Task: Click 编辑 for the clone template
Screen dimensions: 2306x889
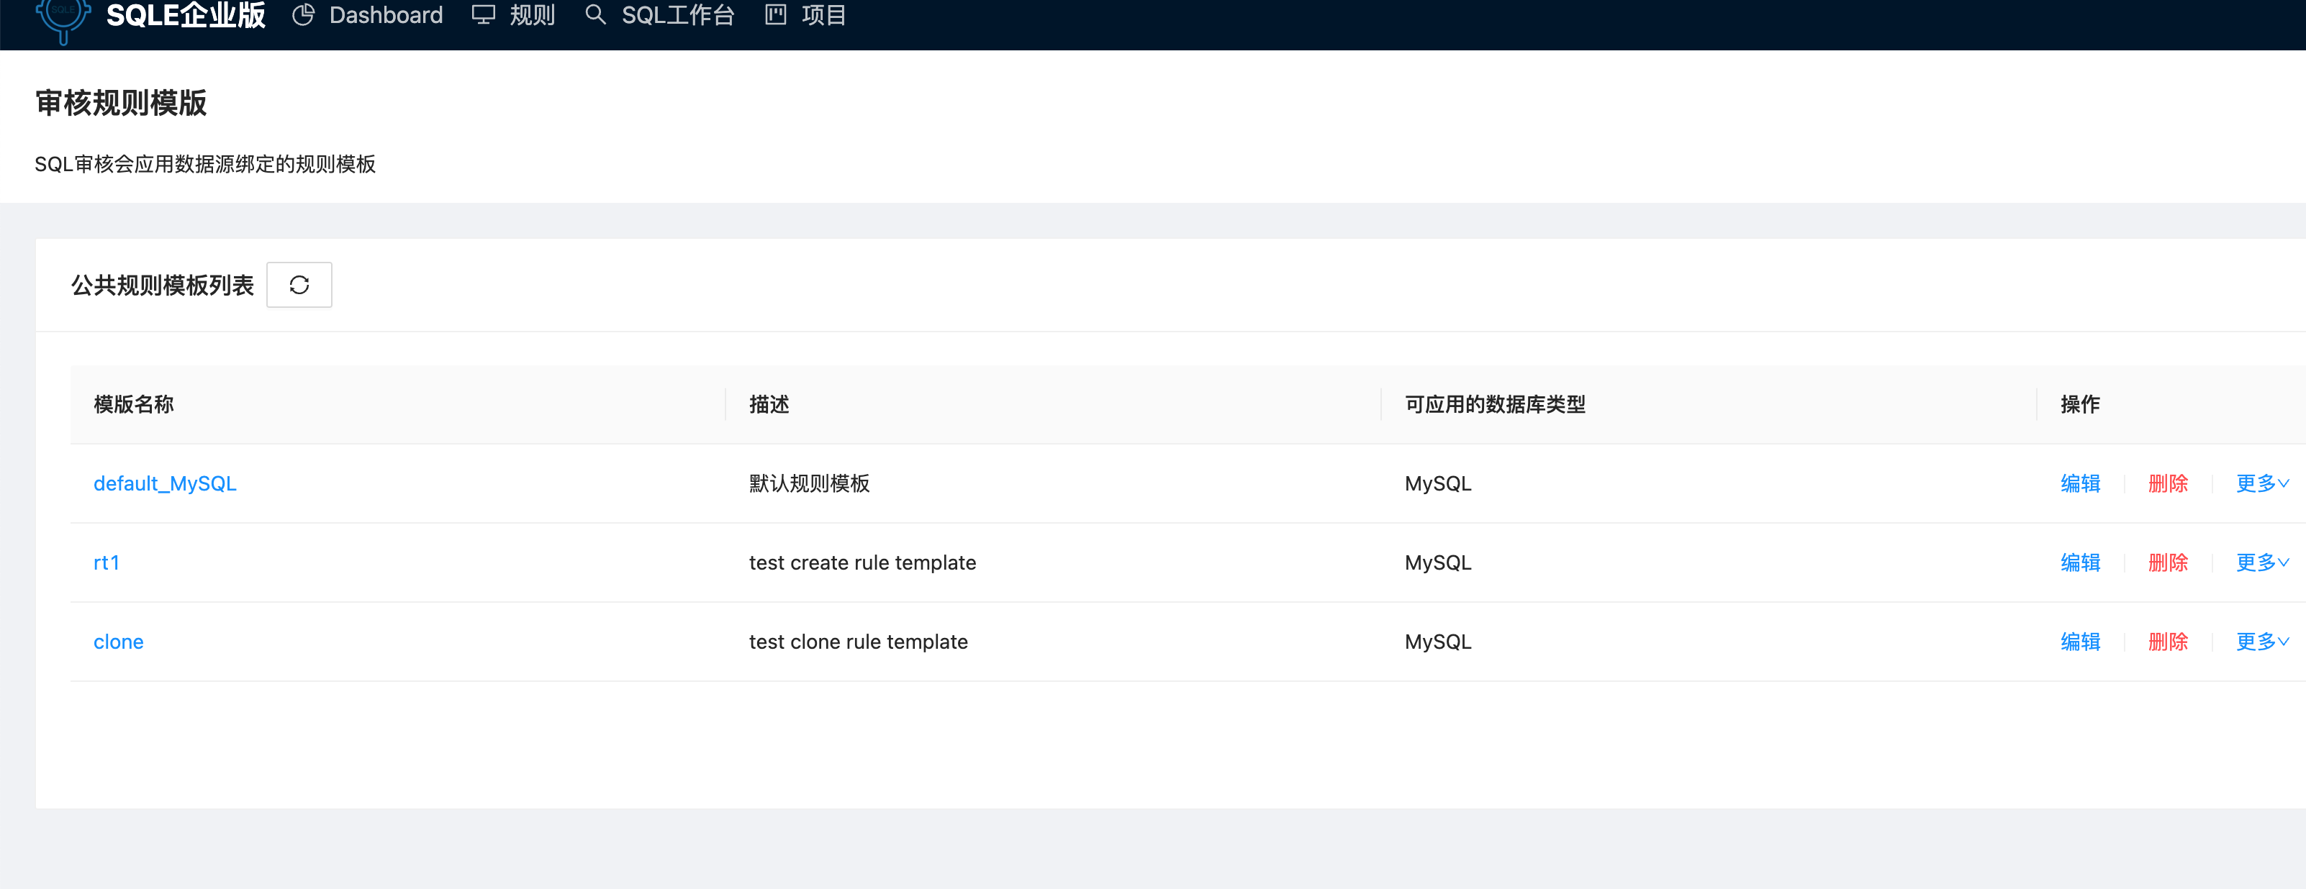Action: (x=2081, y=640)
